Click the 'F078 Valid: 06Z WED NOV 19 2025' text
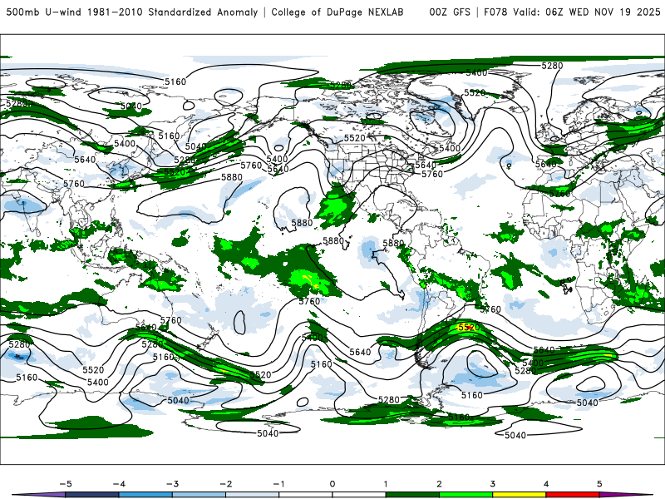 pyautogui.click(x=572, y=12)
